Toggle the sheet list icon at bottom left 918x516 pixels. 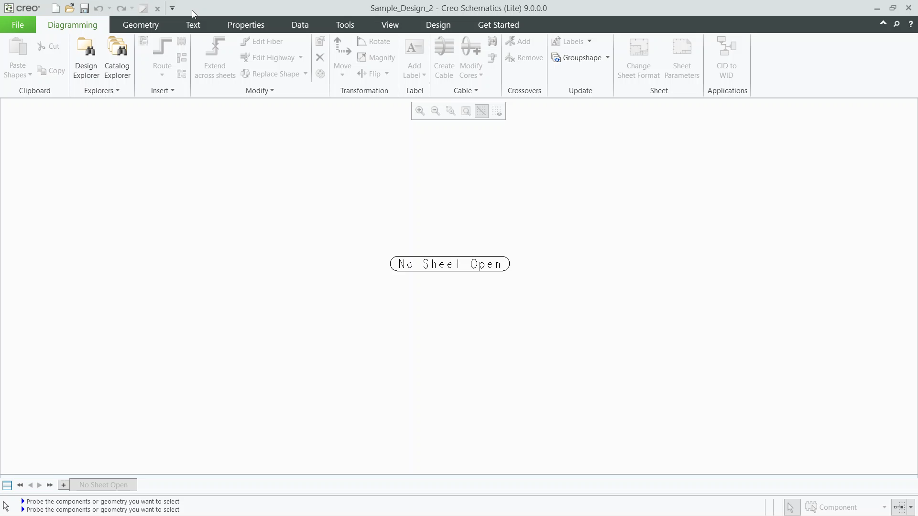7,485
